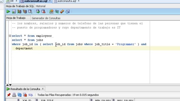Click 'job_title' in the where clause
Screen dimensions: 180x101
(102, 44)
